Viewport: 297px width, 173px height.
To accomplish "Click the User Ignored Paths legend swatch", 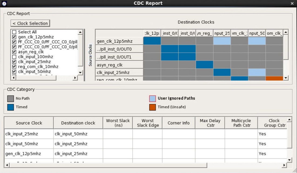I will (153, 98).
